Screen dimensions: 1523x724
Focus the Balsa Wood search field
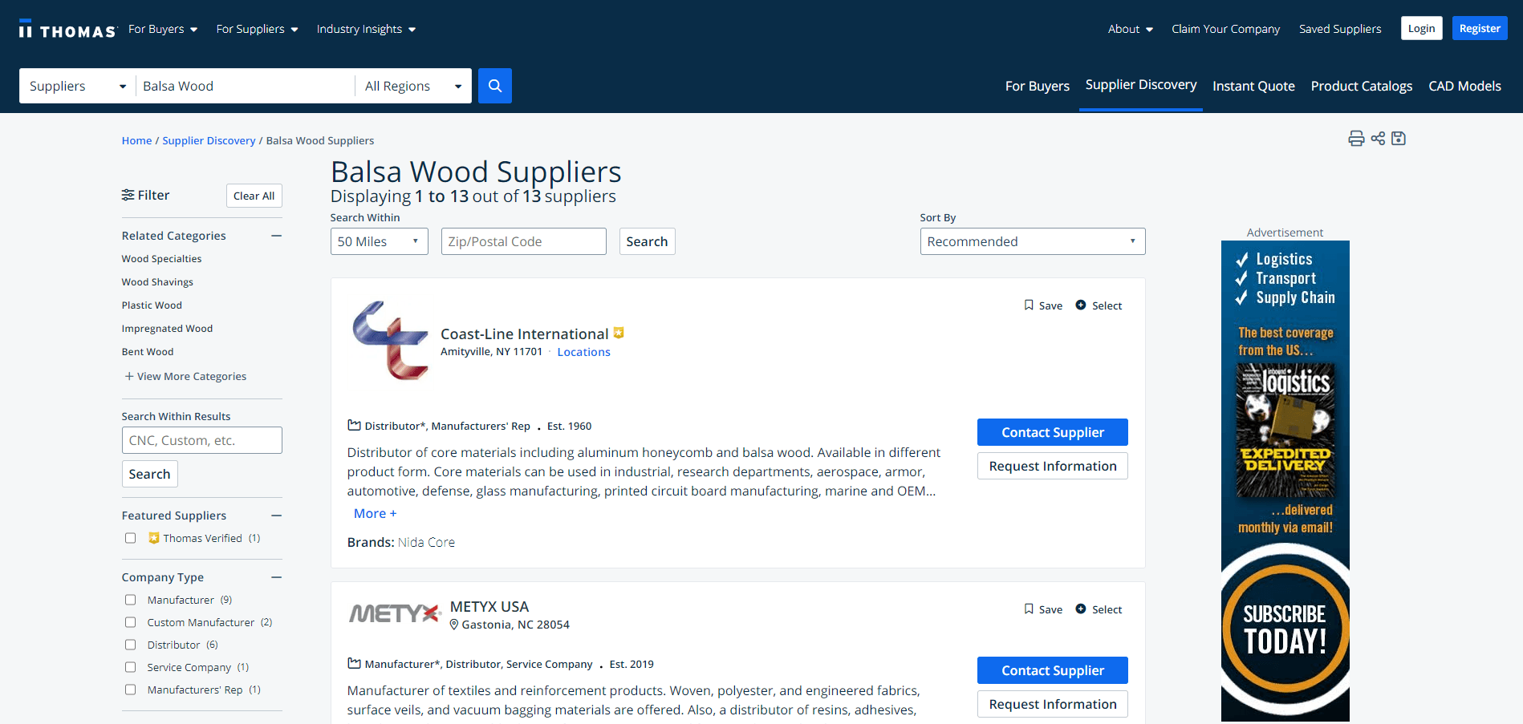click(245, 86)
